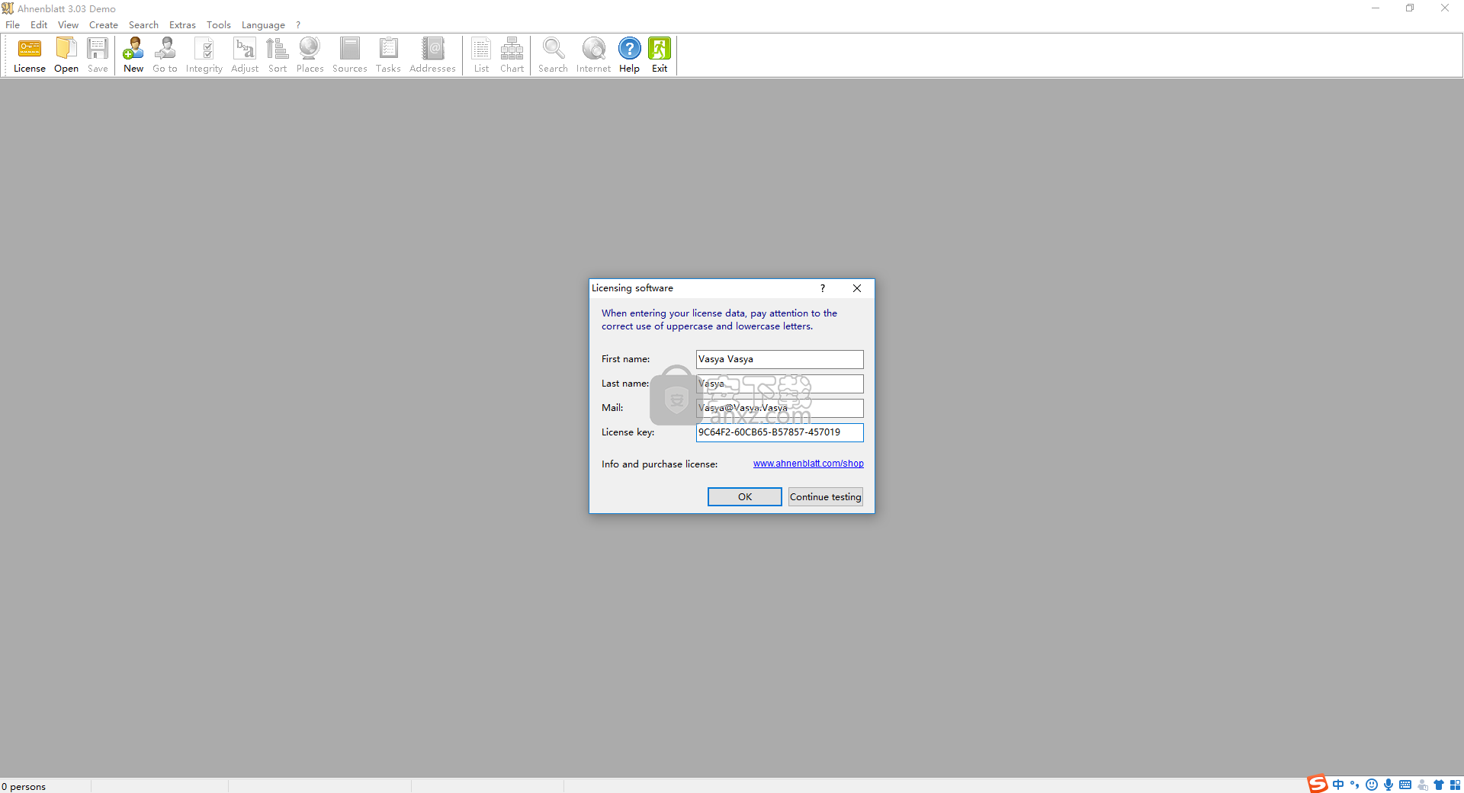This screenshot has height=793, width=1464.
Task: Close the Licensing software dialog
Action: pyautogui.click(x=857, y=288)
